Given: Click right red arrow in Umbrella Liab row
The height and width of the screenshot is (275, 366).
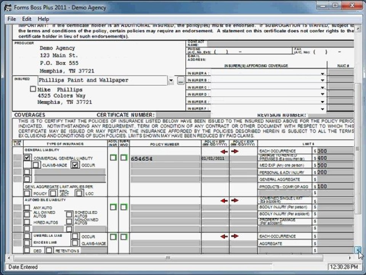Looking at the screenshot, I should tap(235, 236).
